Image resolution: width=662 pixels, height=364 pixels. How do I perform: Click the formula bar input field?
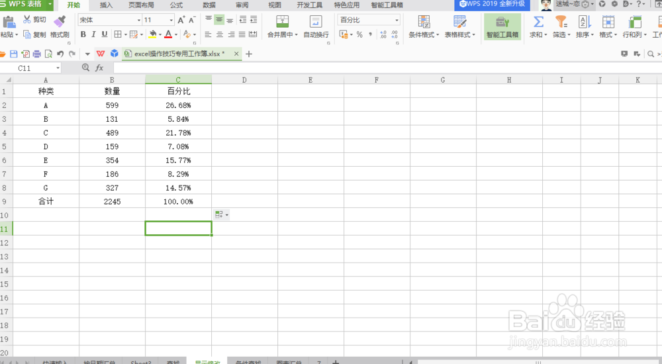(x=387, y=68)
